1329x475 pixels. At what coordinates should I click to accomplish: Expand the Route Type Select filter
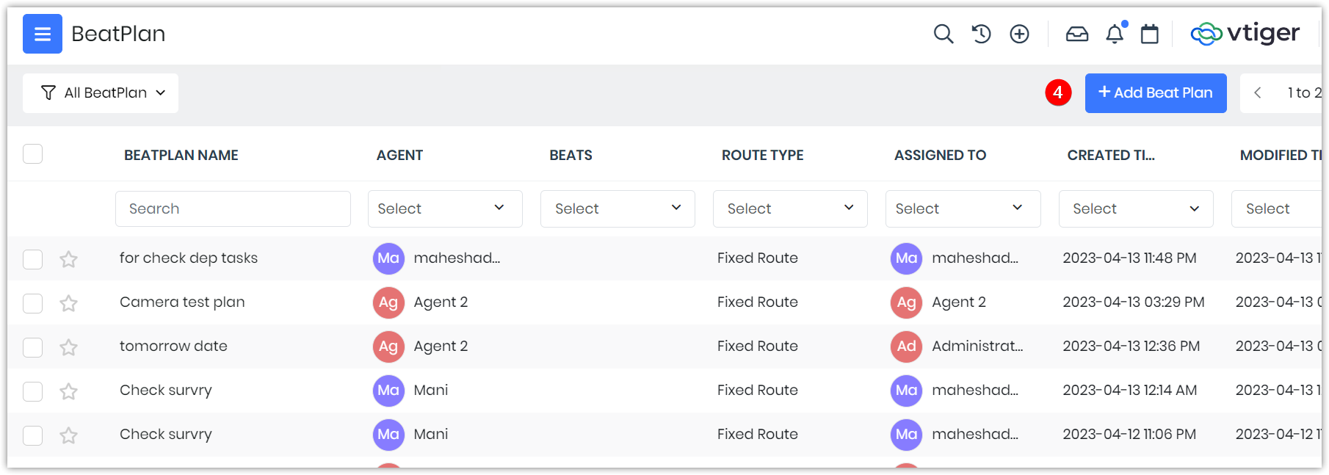tap(790, 209)
